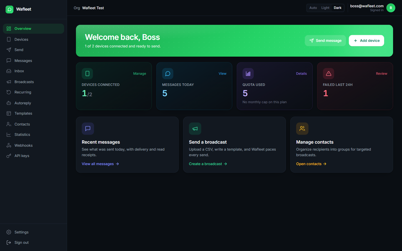Viewport: 402px width, 251px height.
Task: Click Review on Failed Last 24h card
Action: tap(382, 74)
